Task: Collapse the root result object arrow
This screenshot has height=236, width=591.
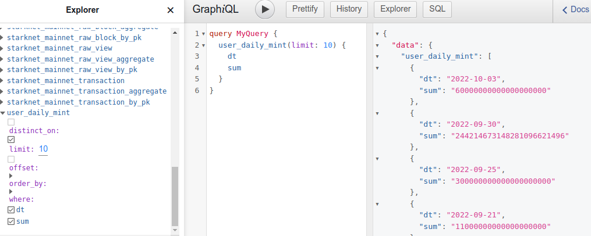Action: [377, 34]
